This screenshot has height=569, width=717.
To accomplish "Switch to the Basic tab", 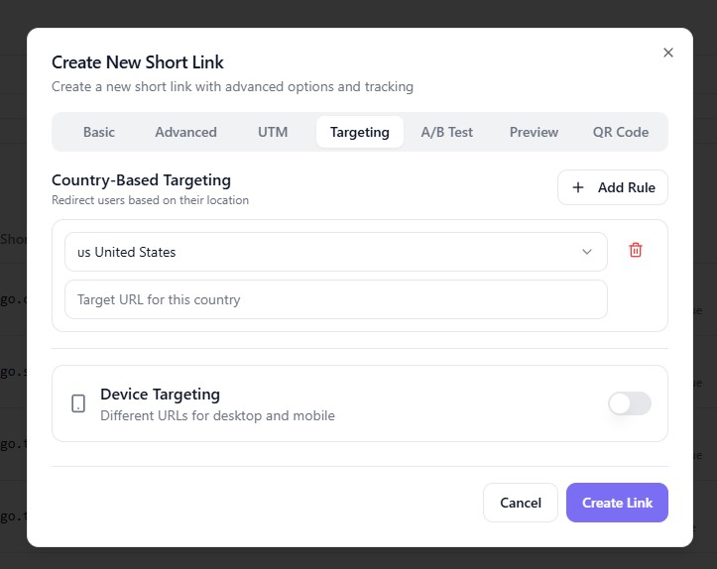I will pyautogui.click(x=99, y=132).
